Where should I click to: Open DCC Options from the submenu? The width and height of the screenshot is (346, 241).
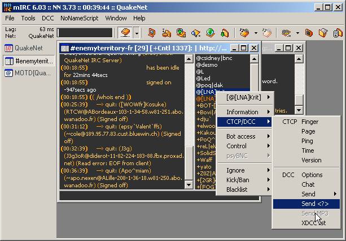[x=306, y=175]
